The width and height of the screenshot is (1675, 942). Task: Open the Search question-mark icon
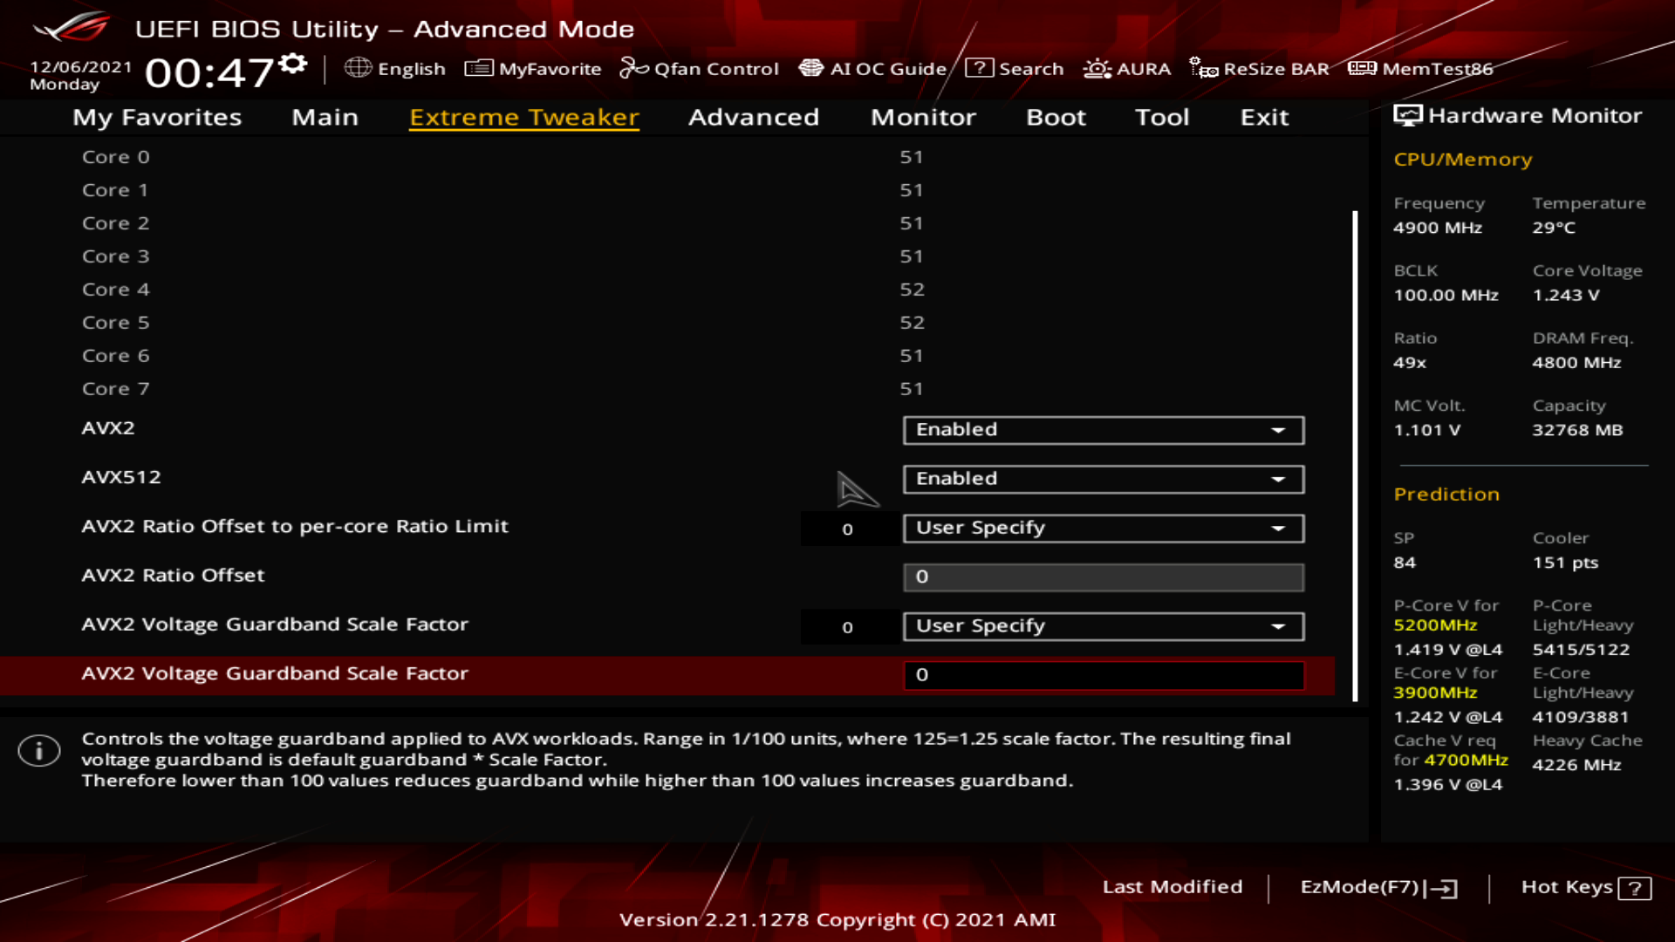tap(979, 68)
